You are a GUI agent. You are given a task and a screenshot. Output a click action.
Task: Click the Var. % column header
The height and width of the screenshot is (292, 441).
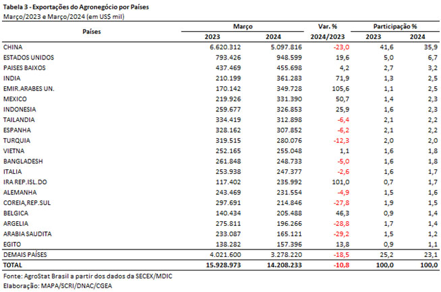click(328, 26)
